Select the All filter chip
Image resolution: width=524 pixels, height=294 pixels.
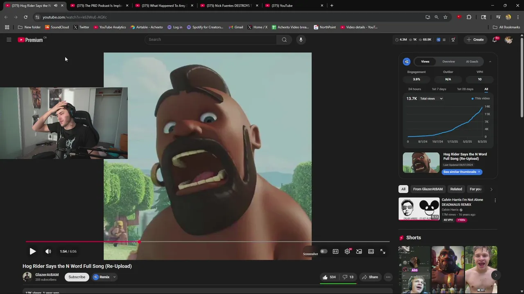403,189
